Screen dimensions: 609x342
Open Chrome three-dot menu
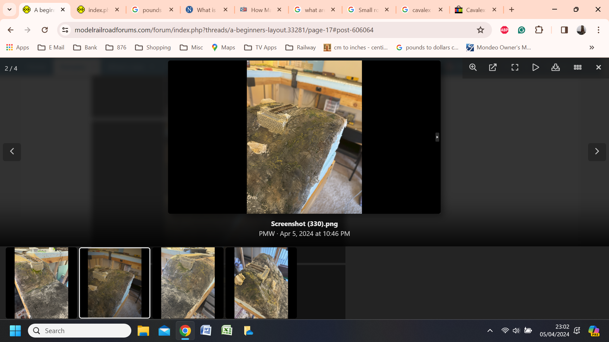(x=599, y=30)
